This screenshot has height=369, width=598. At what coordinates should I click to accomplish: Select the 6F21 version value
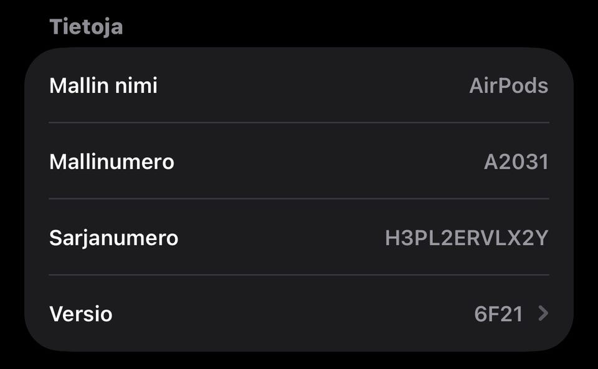[498, 314]
